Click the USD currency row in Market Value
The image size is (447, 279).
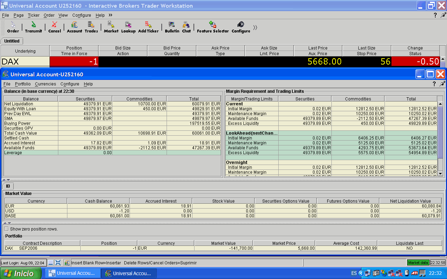point(223,211)
